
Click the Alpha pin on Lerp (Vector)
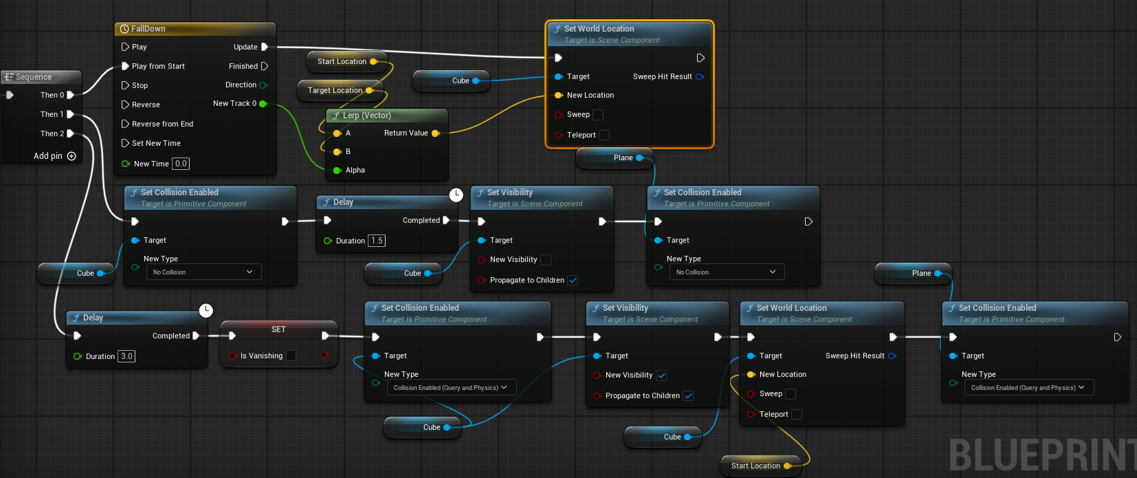pyautogui.click(x=338, y=170)
